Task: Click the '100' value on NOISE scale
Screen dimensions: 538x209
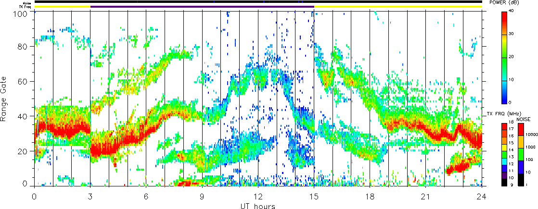Action: coord(528,160)
